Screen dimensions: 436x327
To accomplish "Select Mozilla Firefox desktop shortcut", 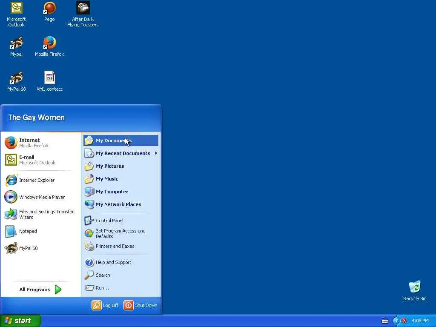I will coord(49,47).
